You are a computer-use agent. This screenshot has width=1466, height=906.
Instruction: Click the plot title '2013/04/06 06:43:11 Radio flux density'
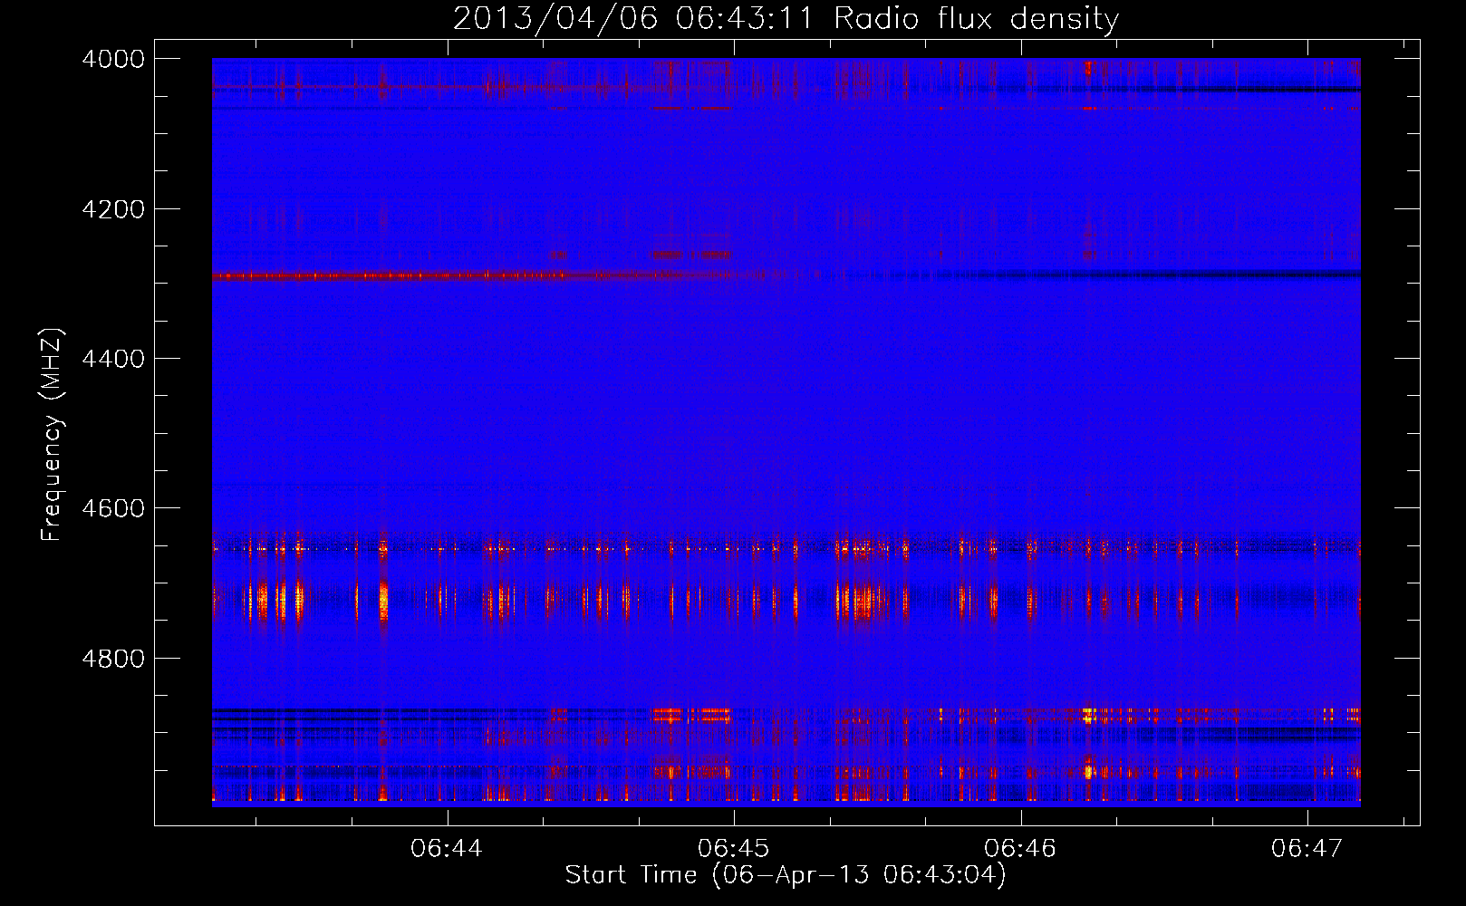(x=786, y=18)
